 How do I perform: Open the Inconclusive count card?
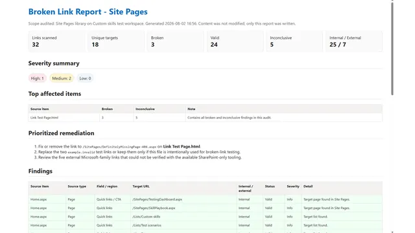pyautogui.click(x=294, y=41)
